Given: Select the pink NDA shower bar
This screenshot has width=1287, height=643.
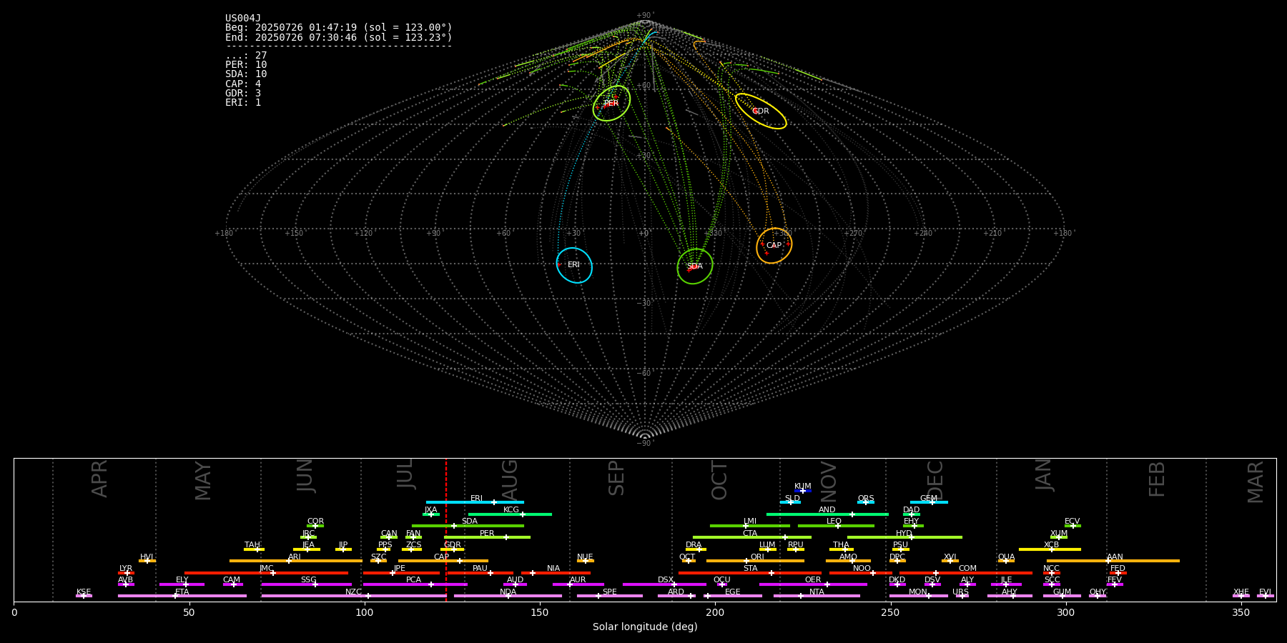Looking at the screenshot, I should [x=508, y=596].
